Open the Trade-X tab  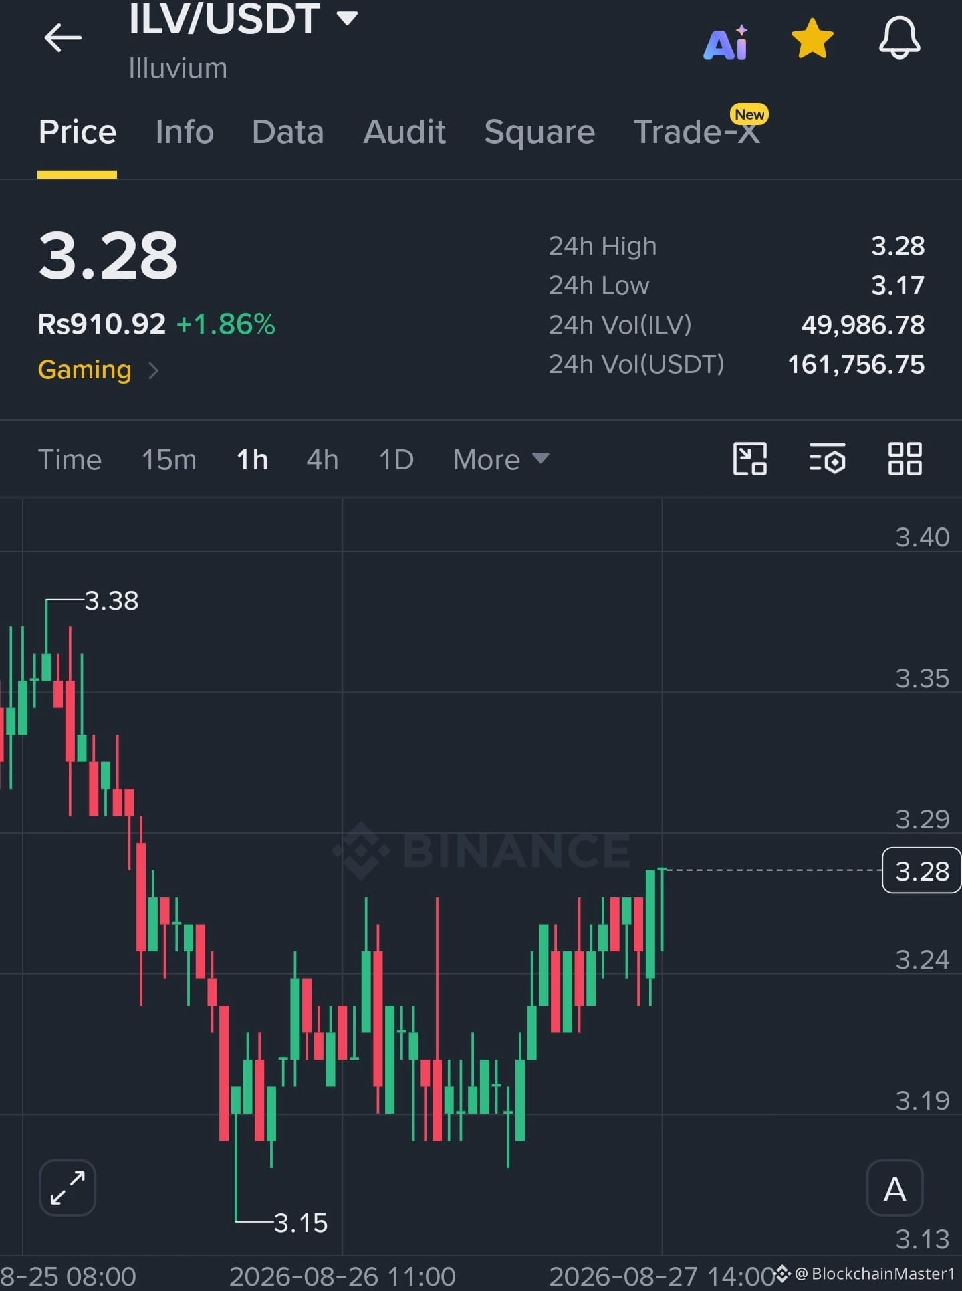point(697,132)
